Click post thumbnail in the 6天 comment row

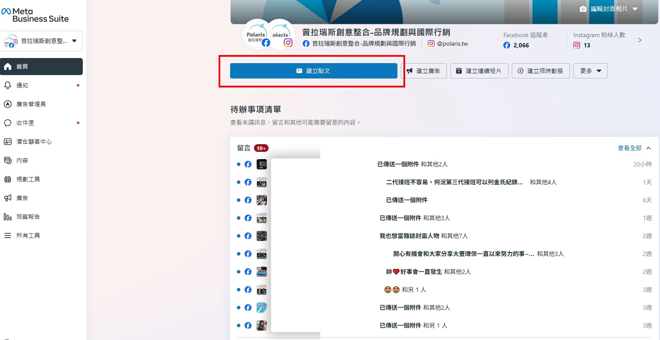click(x=262, y=200)
